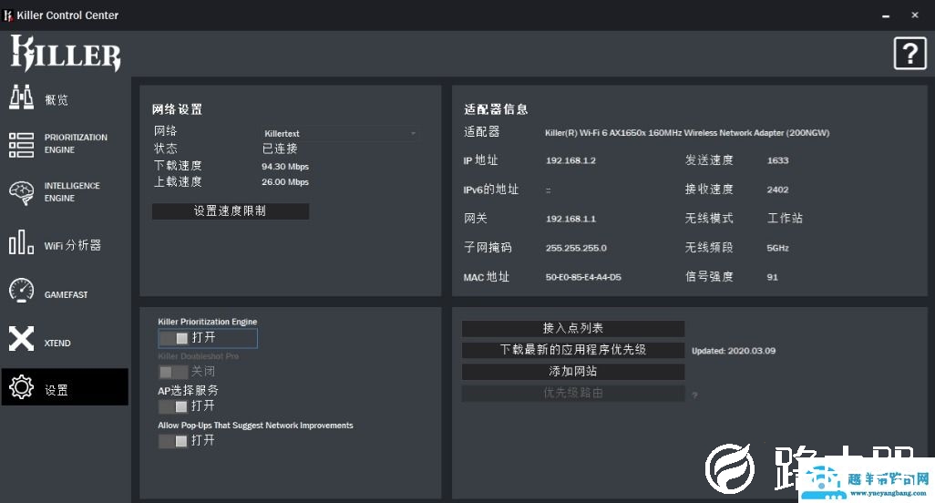Click Updated: 2020.03.09 text
935x503 pixels.
734,351
